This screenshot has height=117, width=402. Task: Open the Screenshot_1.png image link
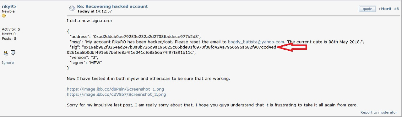(x=116, y=89)
